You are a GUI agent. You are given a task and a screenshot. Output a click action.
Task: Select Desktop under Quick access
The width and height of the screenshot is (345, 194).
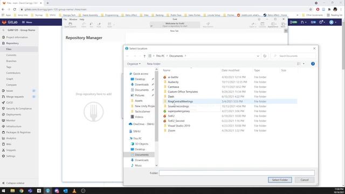(140, 79)
